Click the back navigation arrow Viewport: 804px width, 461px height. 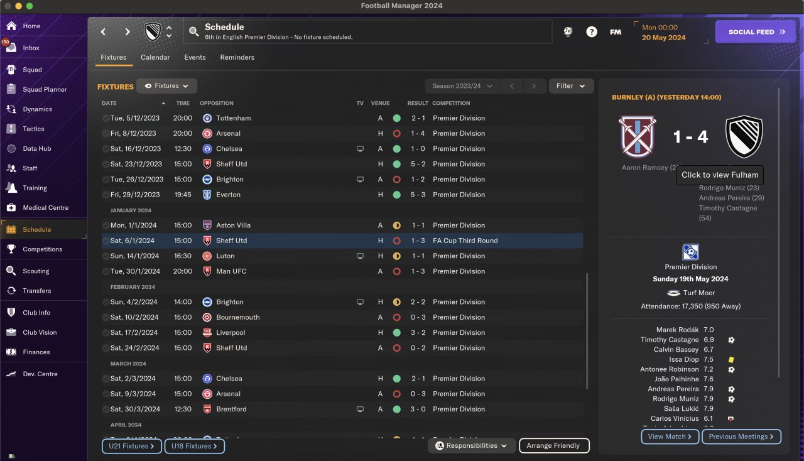click(104, 31)
